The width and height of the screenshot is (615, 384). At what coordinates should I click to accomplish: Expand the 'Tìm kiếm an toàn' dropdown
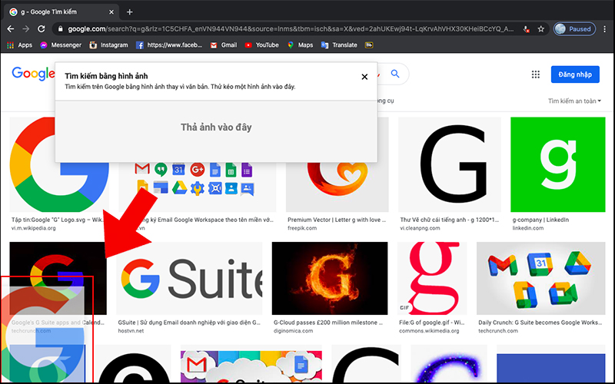tap(574, 101)
